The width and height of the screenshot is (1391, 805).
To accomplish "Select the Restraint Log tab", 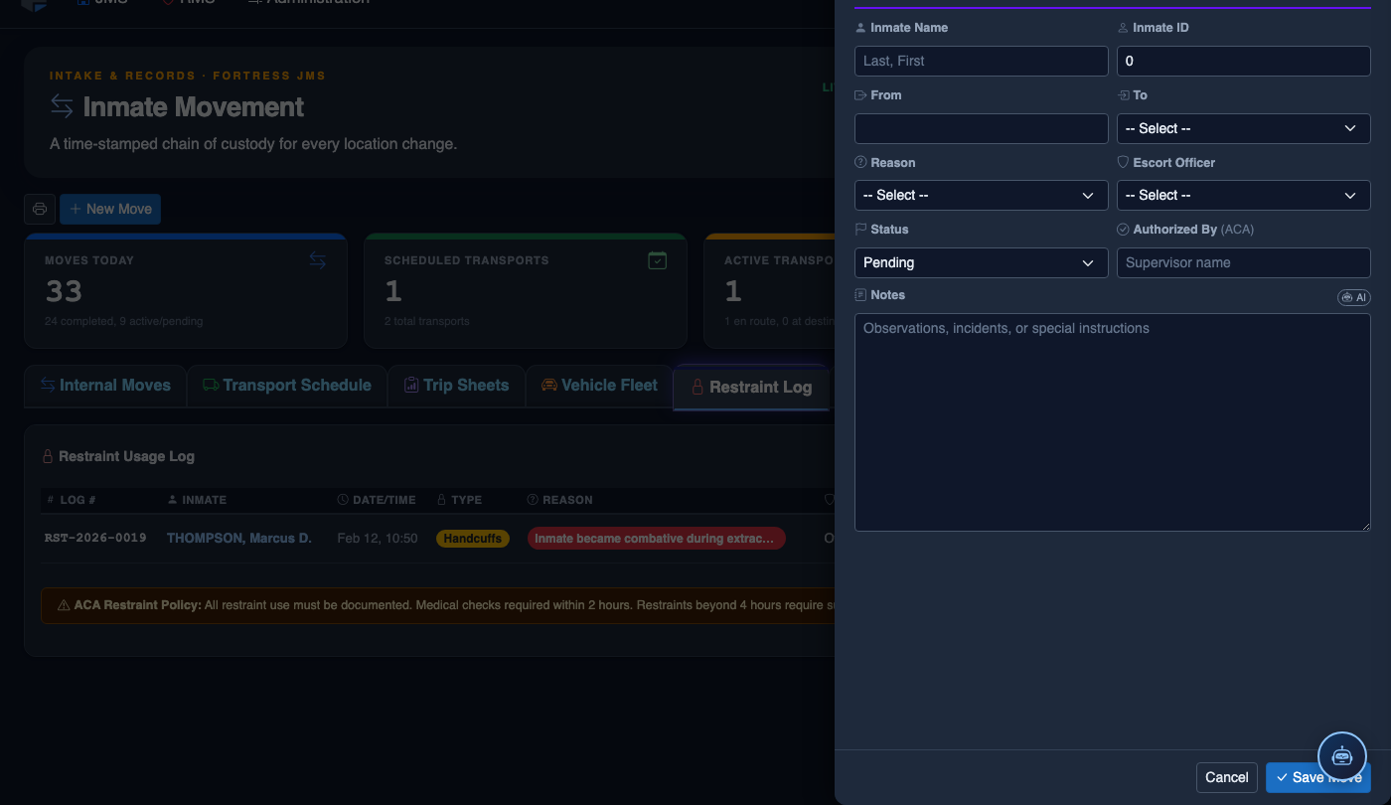I will [x=751, y=388].
